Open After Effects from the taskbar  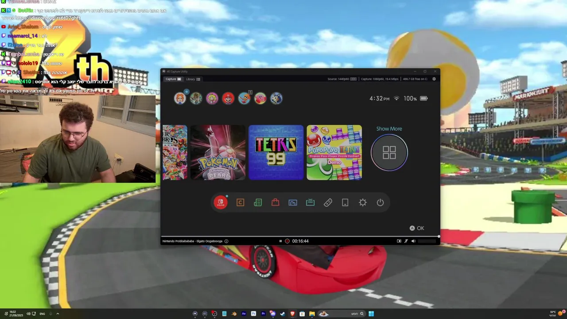(244, 314)
